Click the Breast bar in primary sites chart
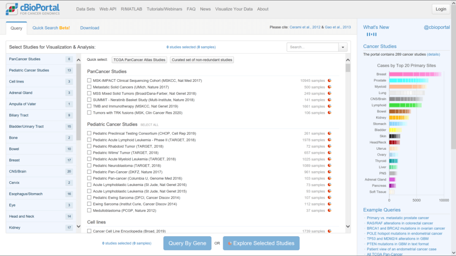This screenshot has width=456, height=256. coord(414,74)
